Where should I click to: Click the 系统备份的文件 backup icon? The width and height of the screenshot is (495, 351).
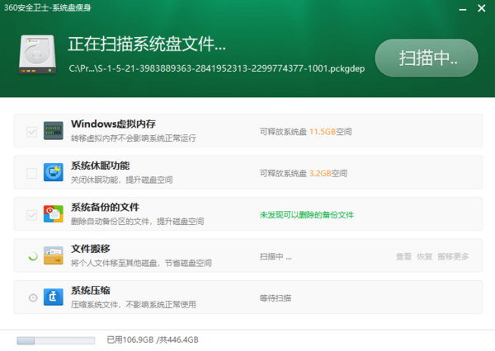(x=54, y=215)
